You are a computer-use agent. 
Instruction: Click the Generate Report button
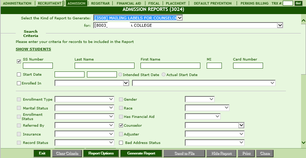(141, 153)
